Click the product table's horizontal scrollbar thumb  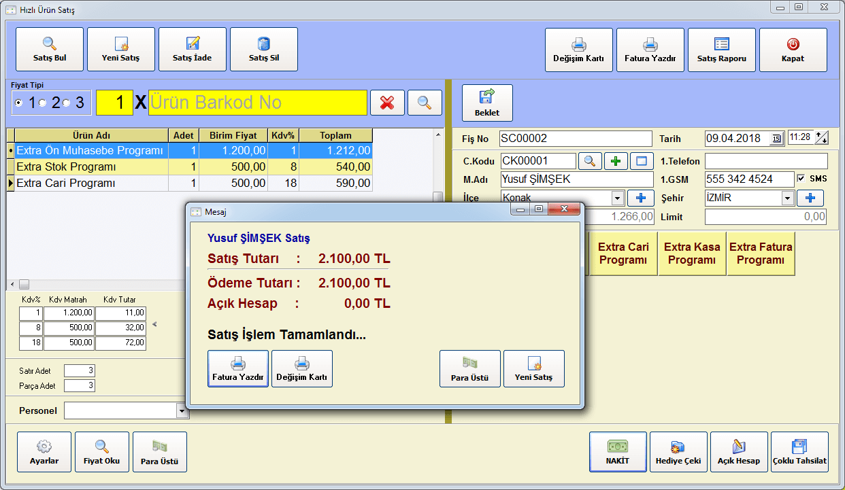click(24, 284)
